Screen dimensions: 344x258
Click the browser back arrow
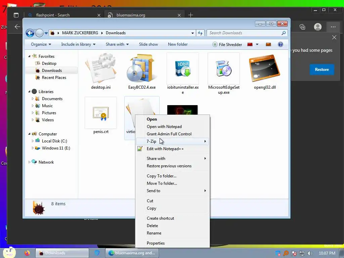(17, 27)
